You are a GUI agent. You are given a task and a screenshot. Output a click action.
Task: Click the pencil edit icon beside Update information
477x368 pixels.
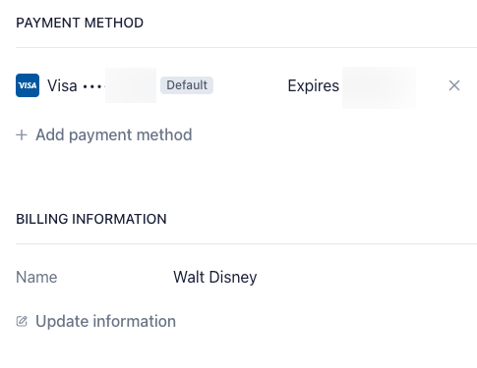[x=22, y=321]
